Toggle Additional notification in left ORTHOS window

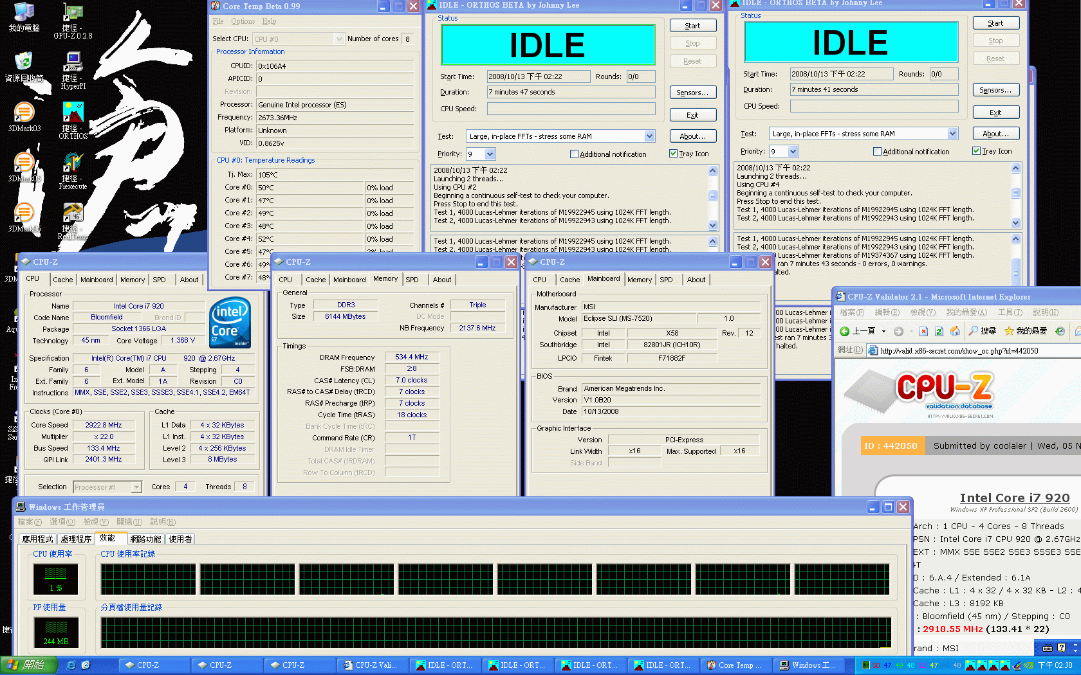tap(574, 154)
